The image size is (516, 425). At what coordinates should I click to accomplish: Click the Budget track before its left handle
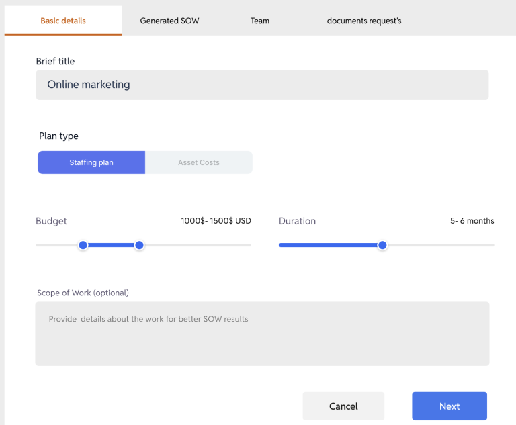(57, 245)
